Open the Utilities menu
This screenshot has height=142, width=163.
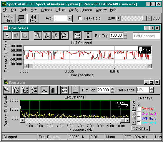coord(60,10)
